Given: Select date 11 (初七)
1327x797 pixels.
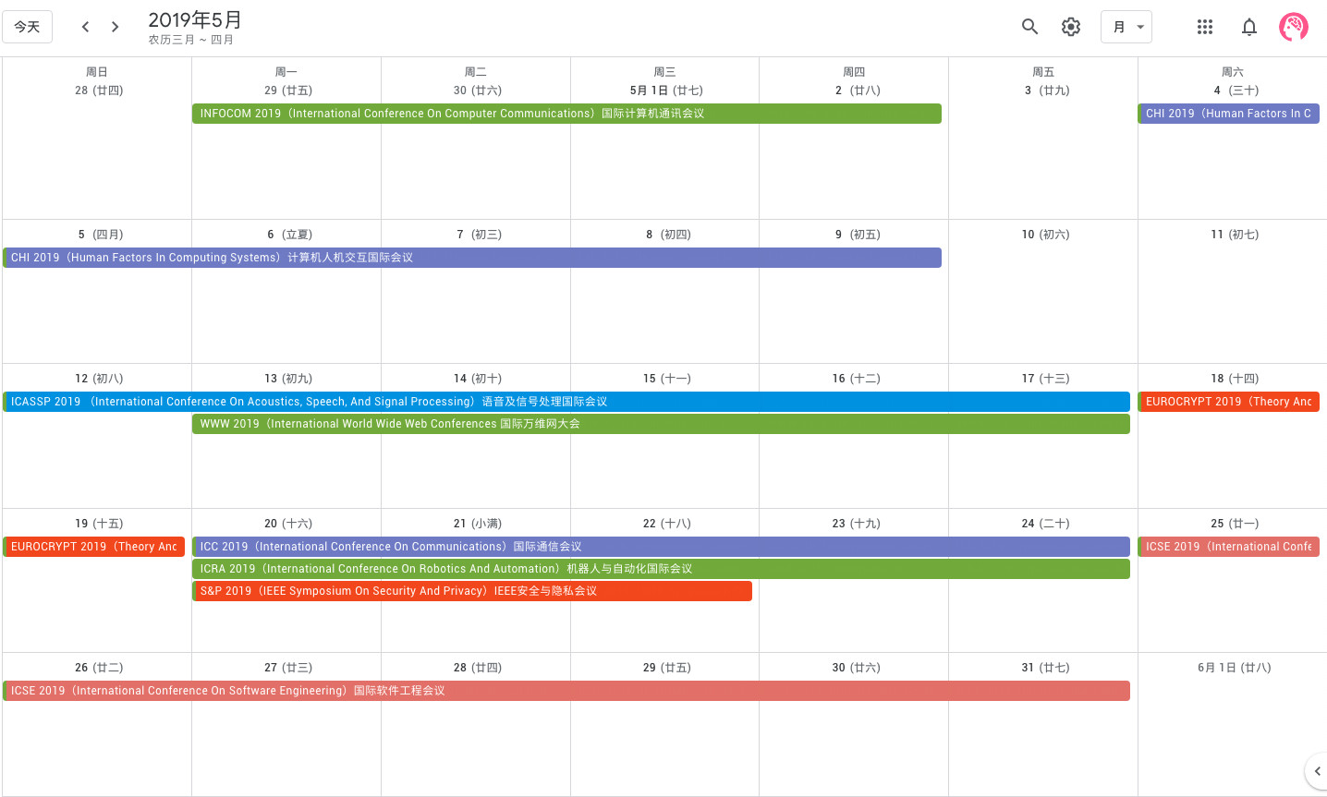Looking at the screenshot, I should point(1235,235).
